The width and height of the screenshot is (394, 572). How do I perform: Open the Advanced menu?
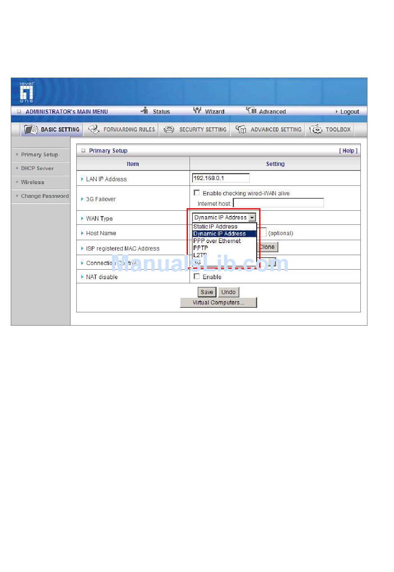[x=272, y=112]
